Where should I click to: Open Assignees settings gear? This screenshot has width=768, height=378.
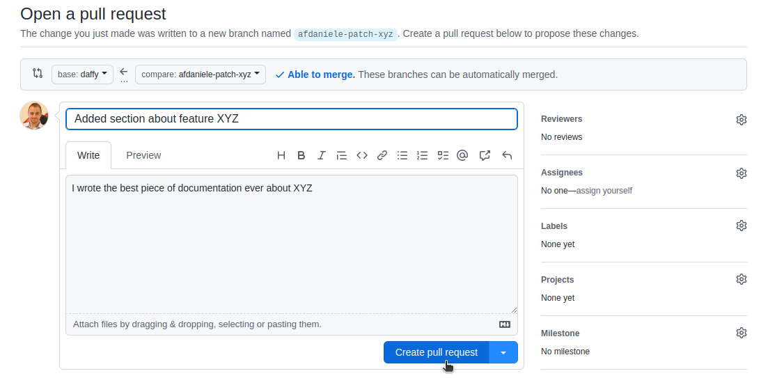click(x=741, y=173)
